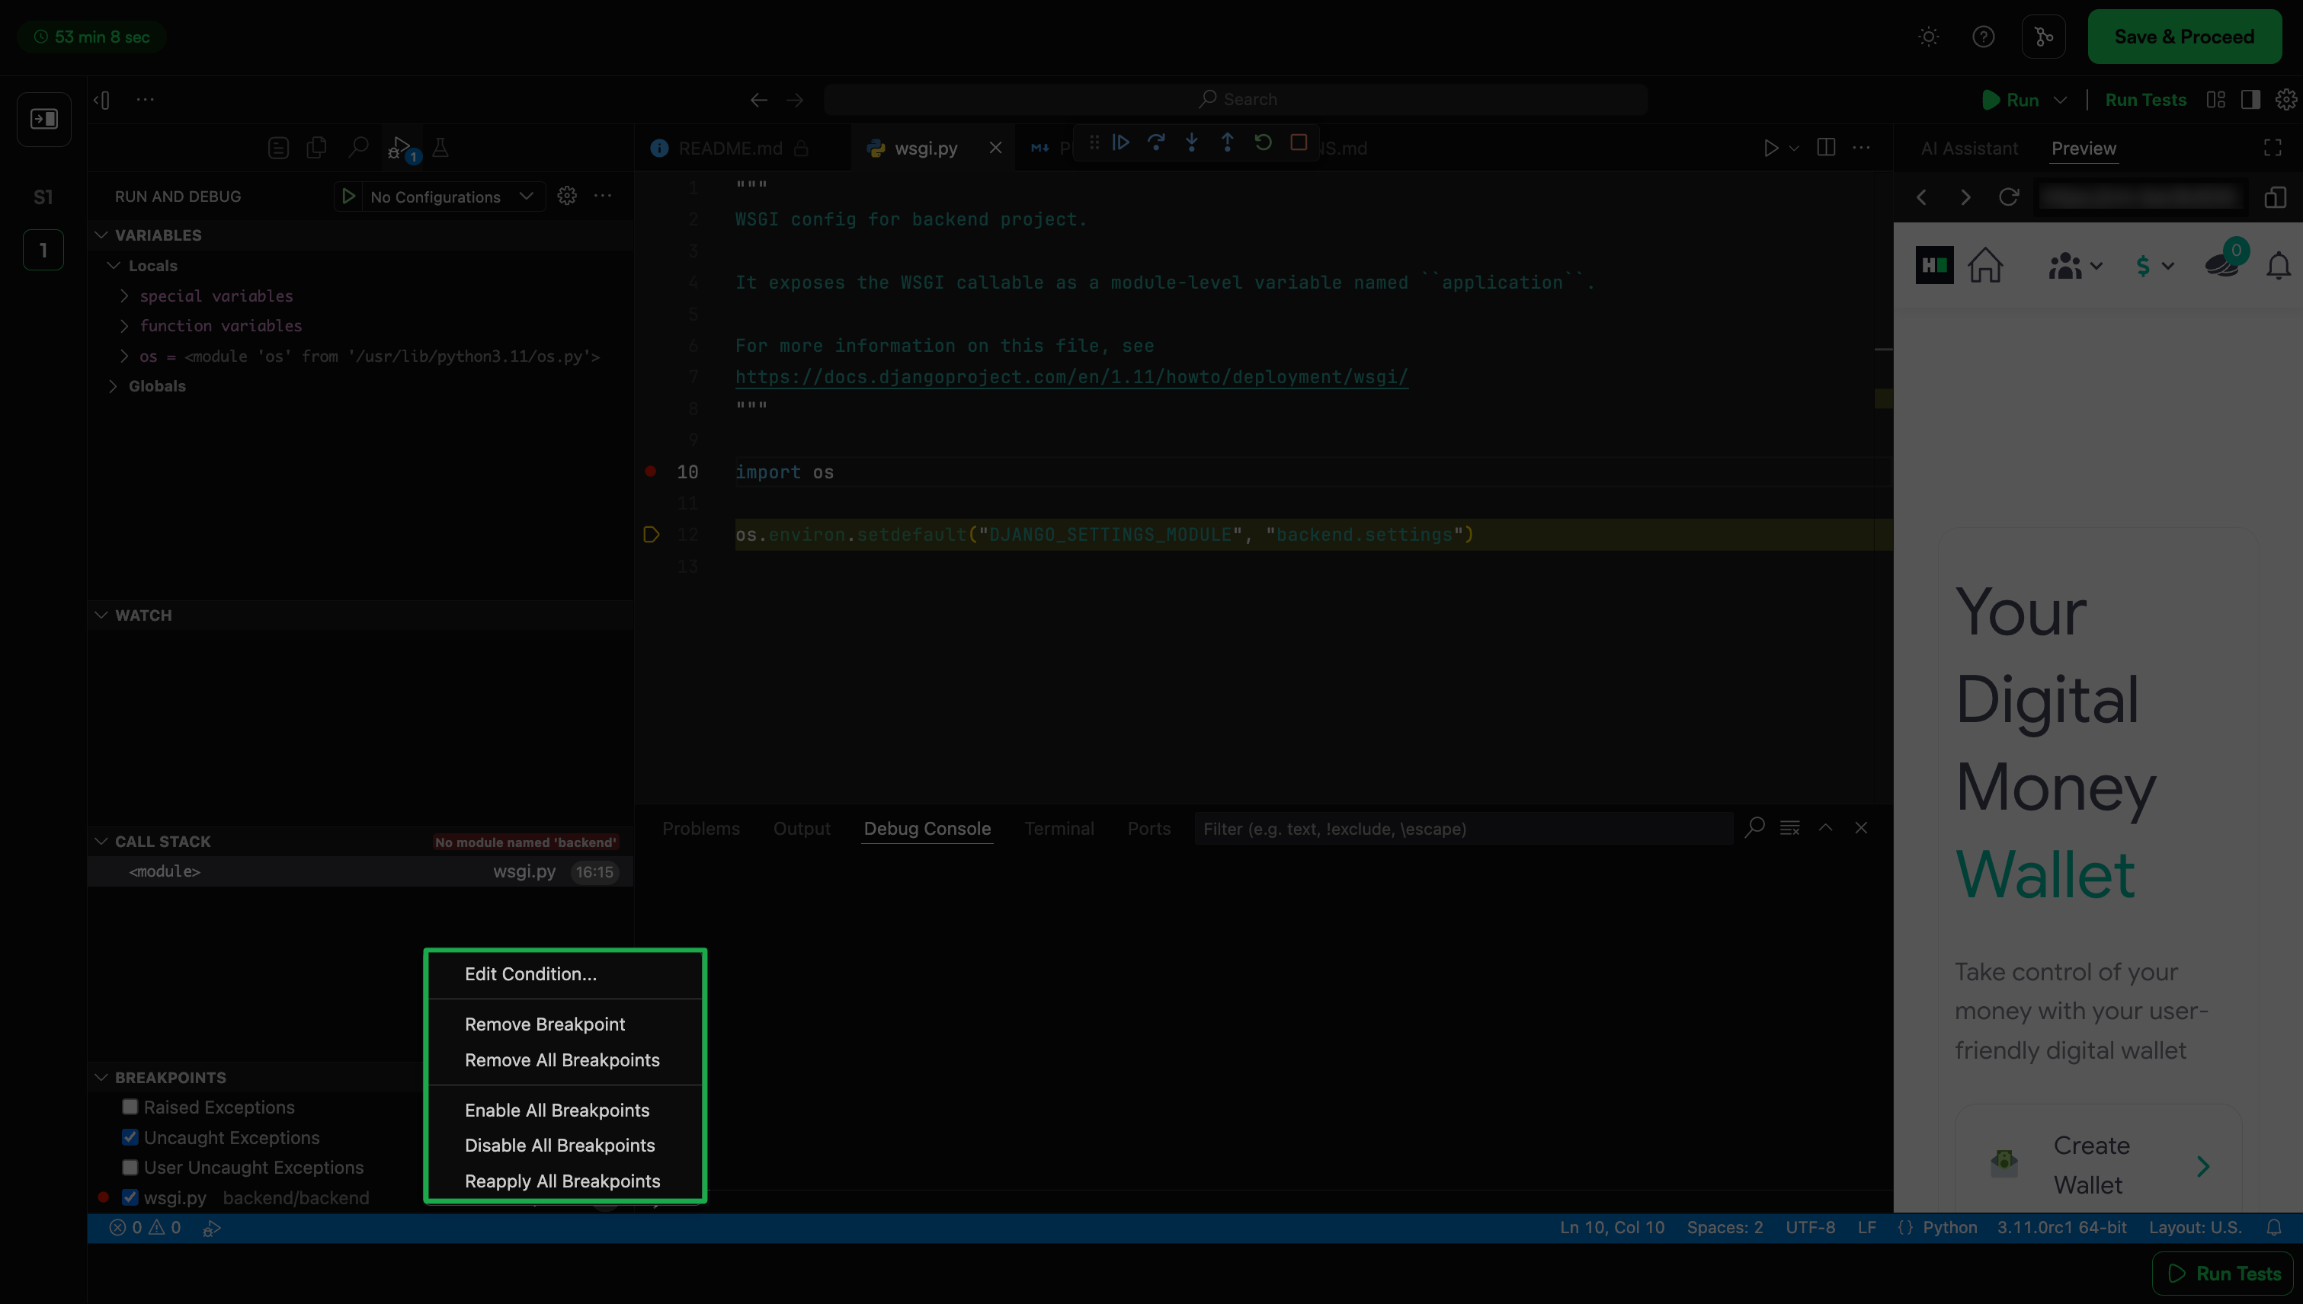Switch to the Terminal panel tab
2303x1304 pixels.
[1059, 829]
